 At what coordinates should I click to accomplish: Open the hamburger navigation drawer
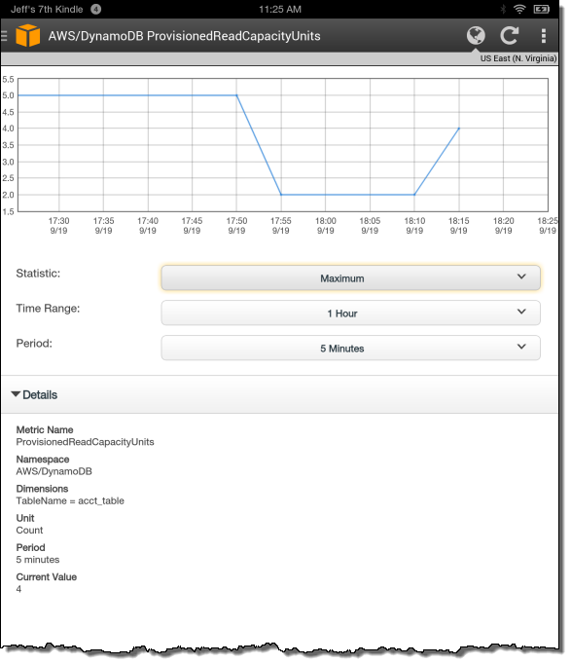click(4, 36)
